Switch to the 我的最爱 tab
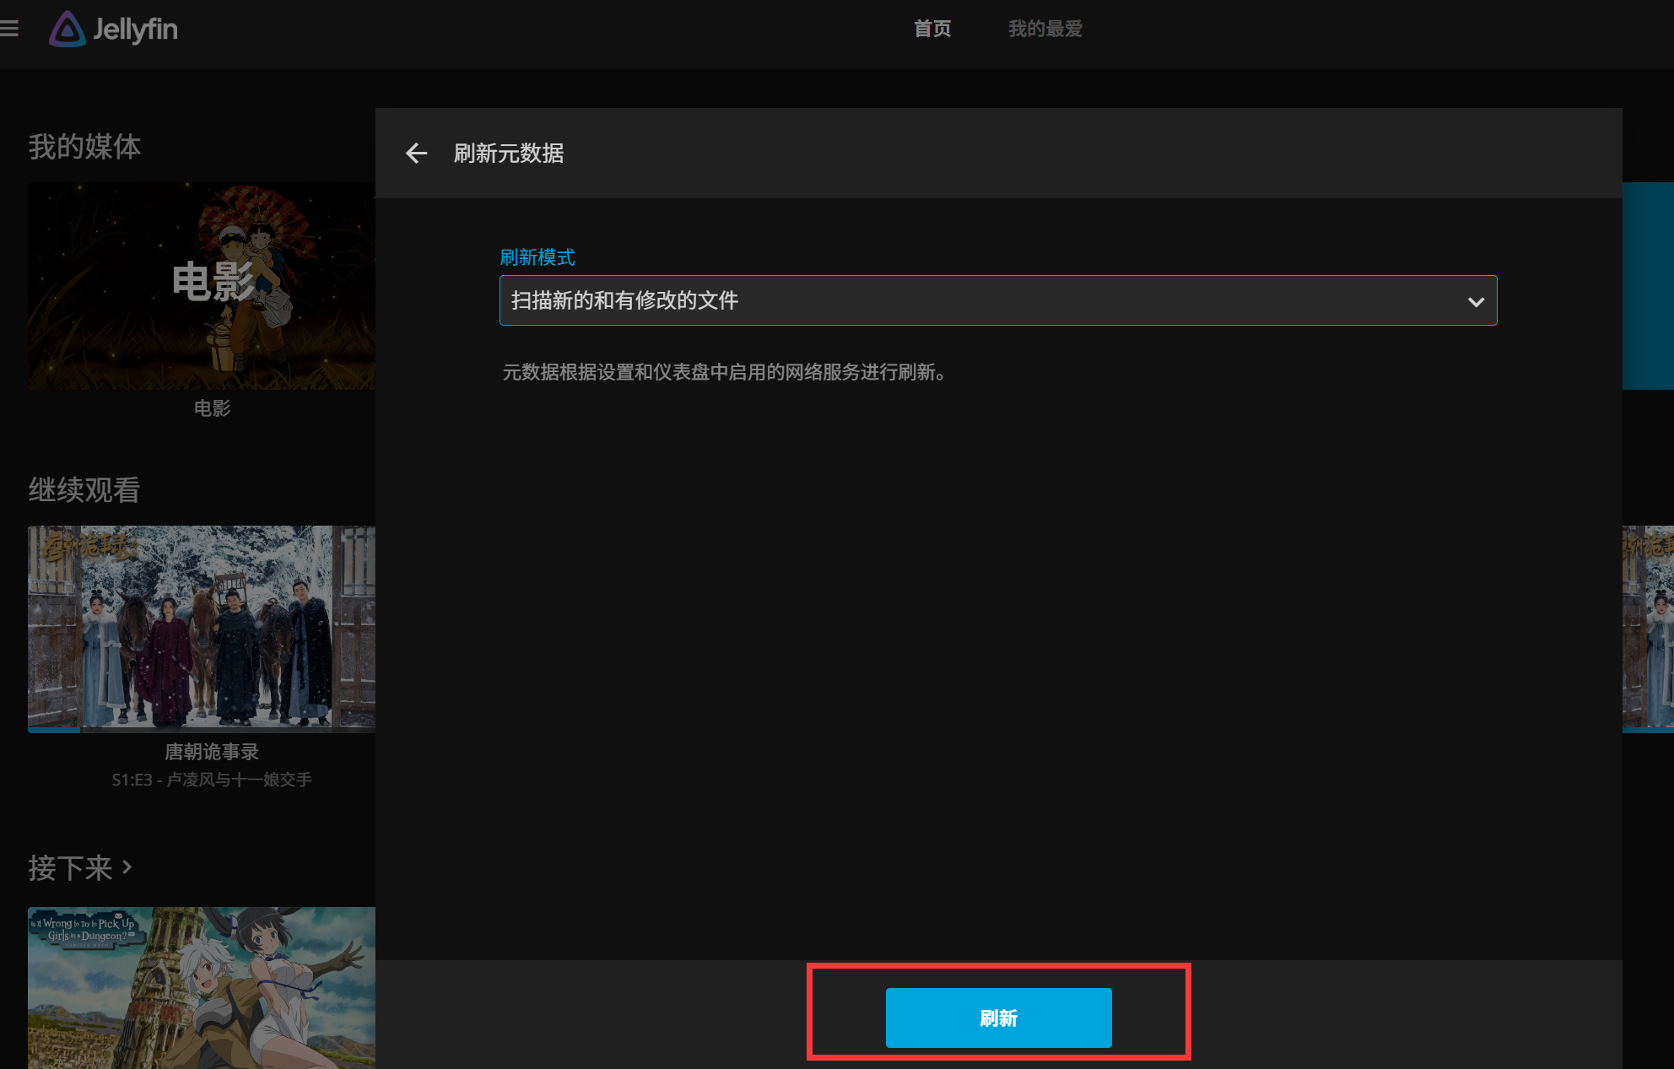The width and height of the screenshot is (1674, 1069). click(1045, 29)
